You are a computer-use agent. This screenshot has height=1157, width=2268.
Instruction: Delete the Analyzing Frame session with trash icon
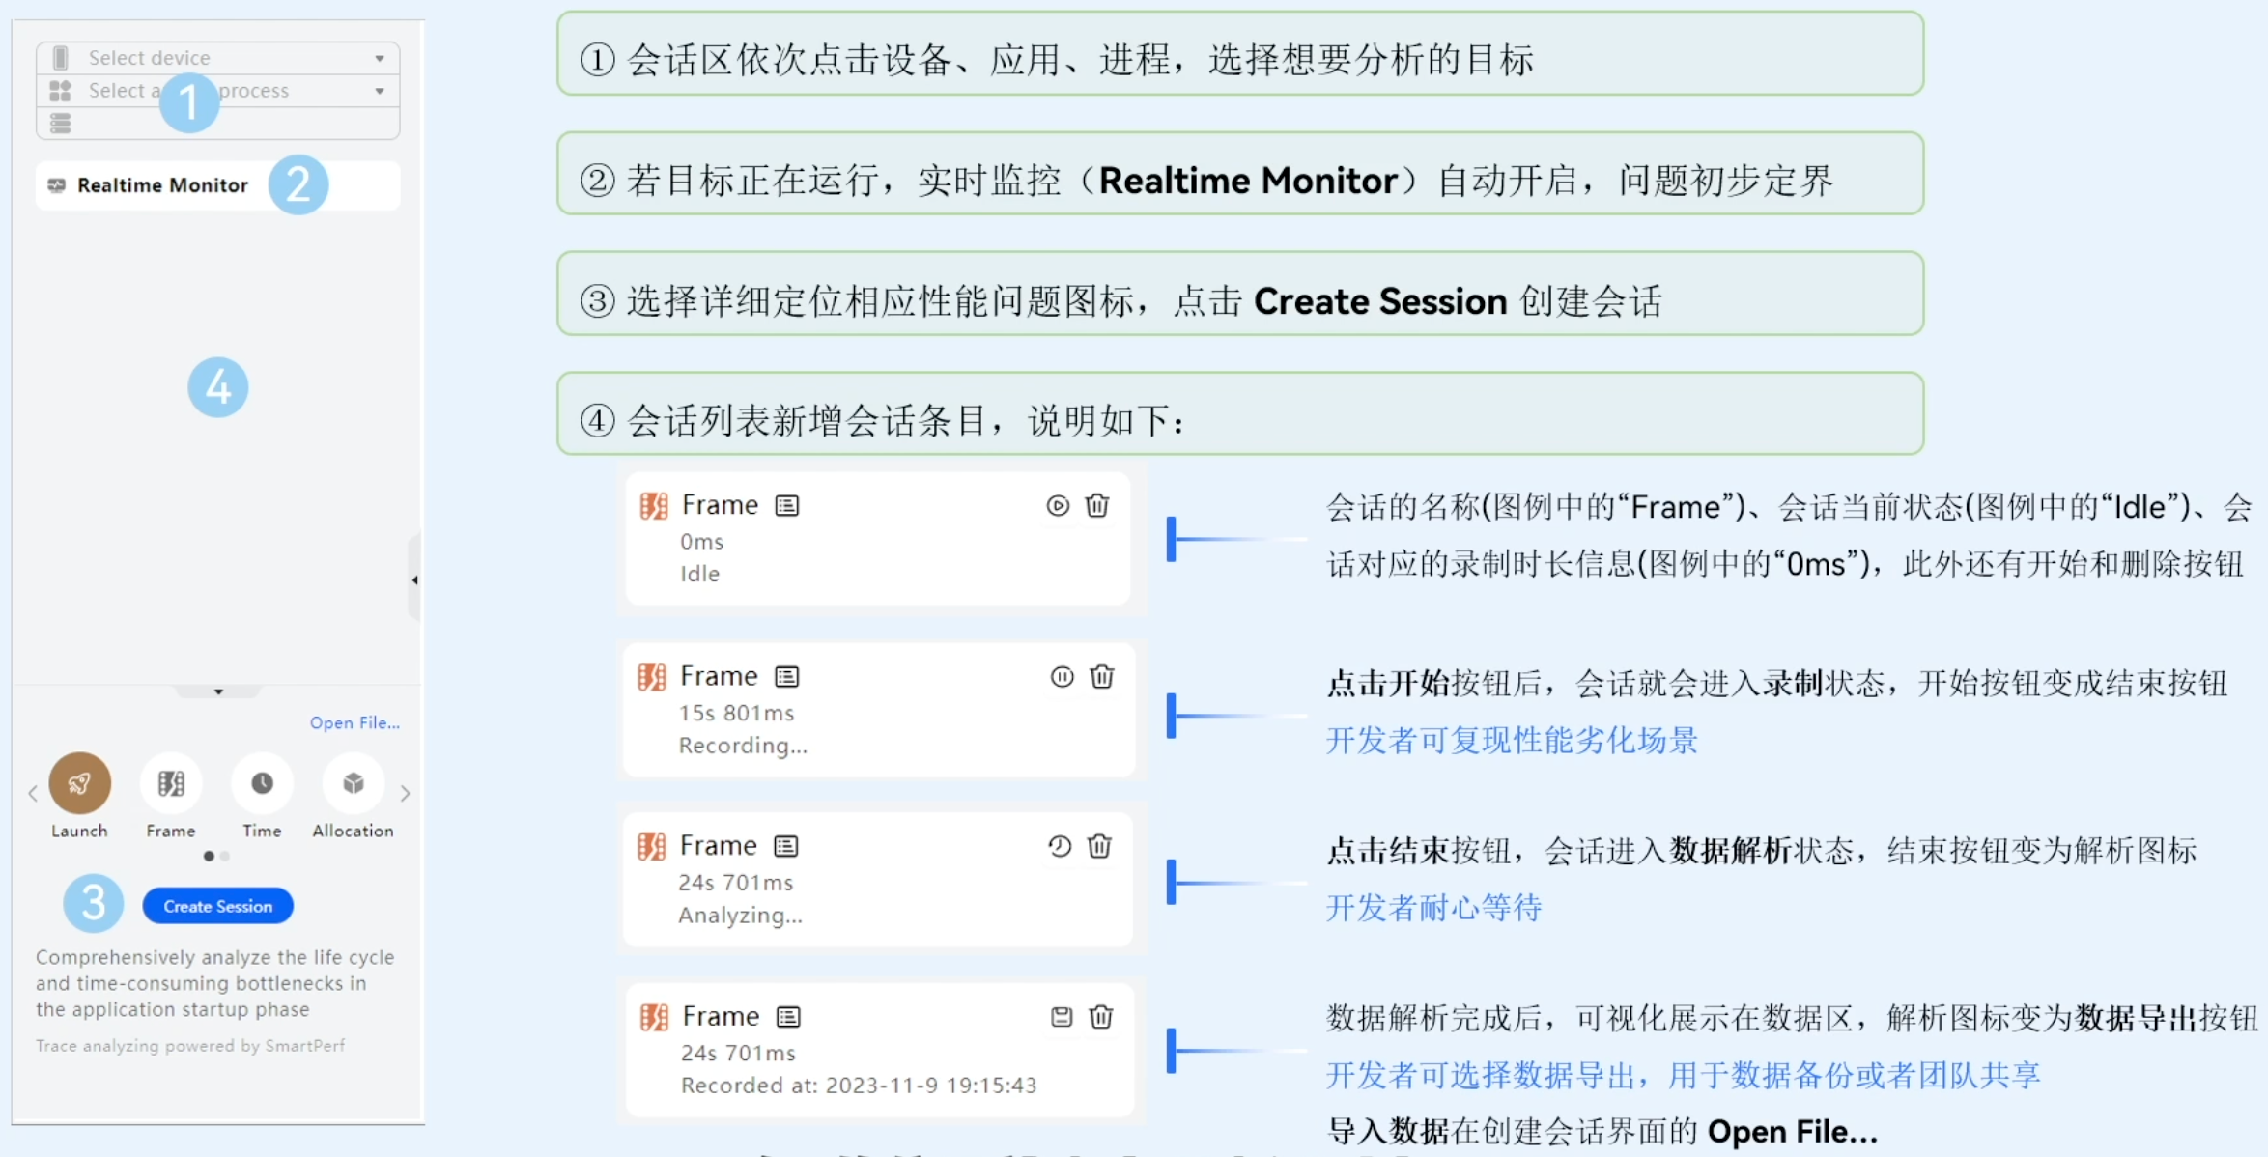coord(1099,847)
